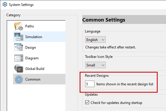The width and height of the screenshot is (166, 111).
Task: Toggle Check for updates during startup checkbox
Action: click(87, 102)
